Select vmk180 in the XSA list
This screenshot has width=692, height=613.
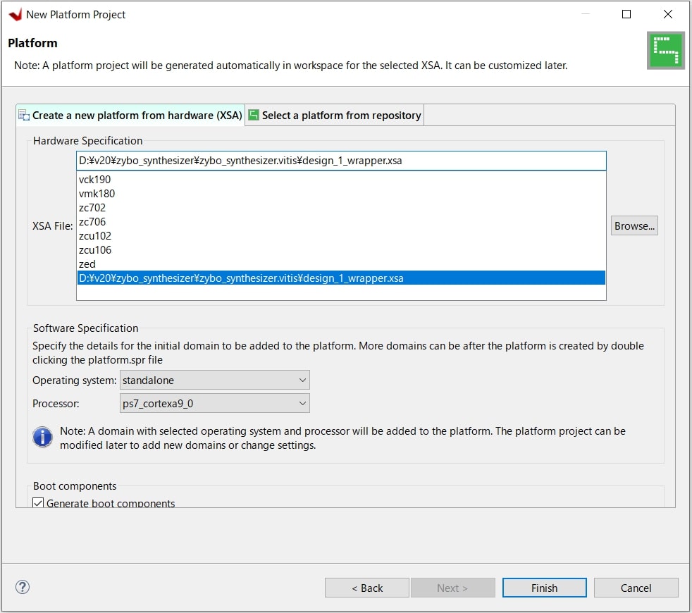[x=341, y=194]
